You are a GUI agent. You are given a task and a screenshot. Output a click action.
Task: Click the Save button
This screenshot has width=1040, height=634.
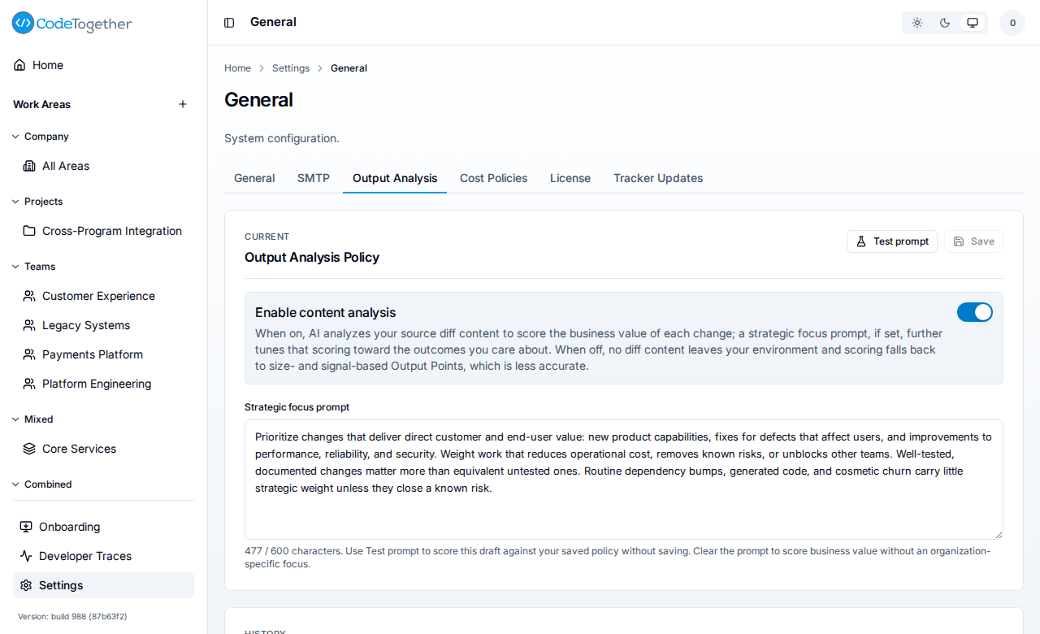click(x=973, y=241)
